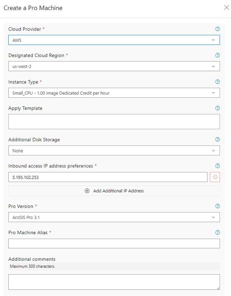Viewport: 231px width, 296px height.
Task: Focus the Pro Machine Alias input field
Action: click(114, 243)
